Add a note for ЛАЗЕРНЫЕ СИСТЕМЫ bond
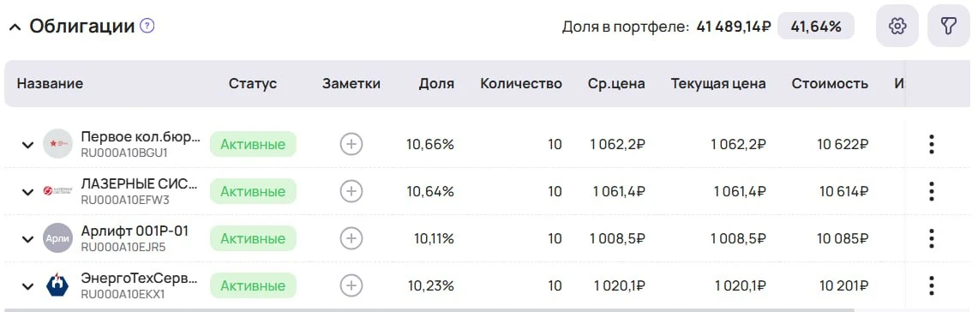This screenshot has height=312, width=978. (x=351, y=191)
